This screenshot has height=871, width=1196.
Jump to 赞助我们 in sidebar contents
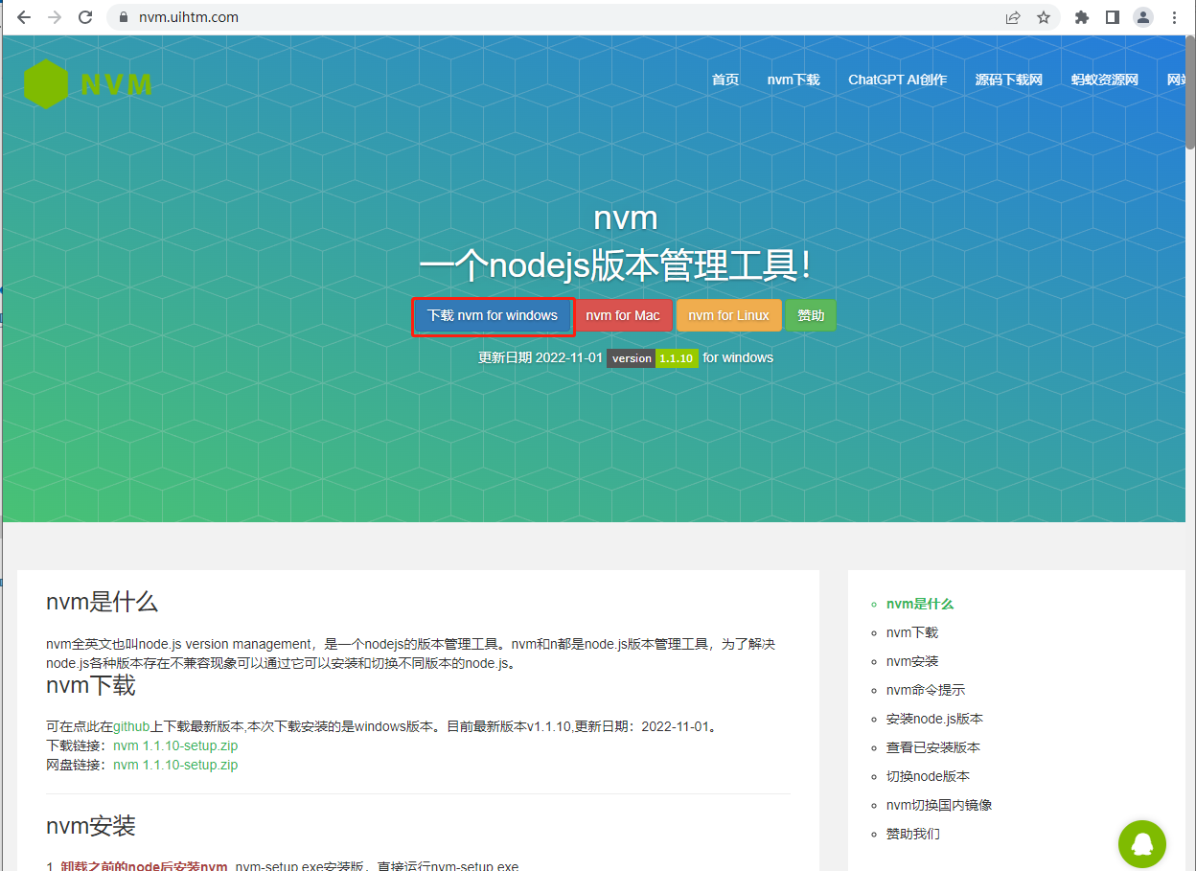pos(912,834)
